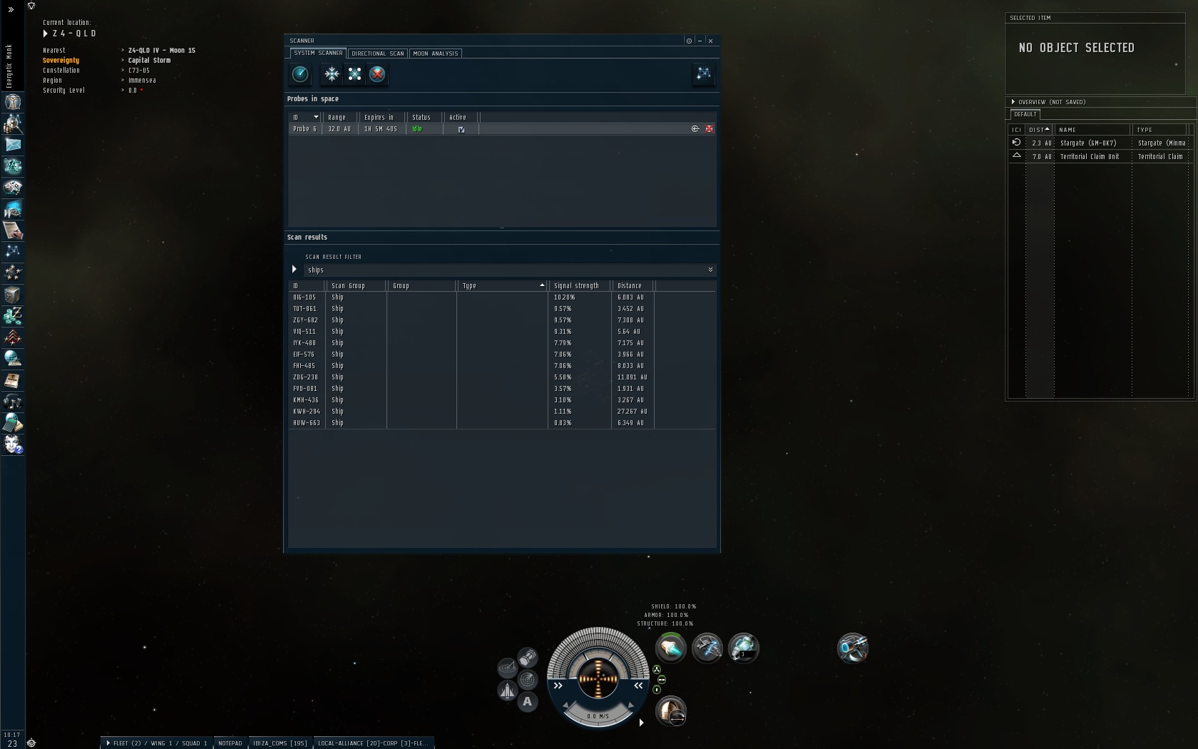1198x749 pixels.
Task: Expand the HUD module options triangle
Action: (x=642, y=723)
